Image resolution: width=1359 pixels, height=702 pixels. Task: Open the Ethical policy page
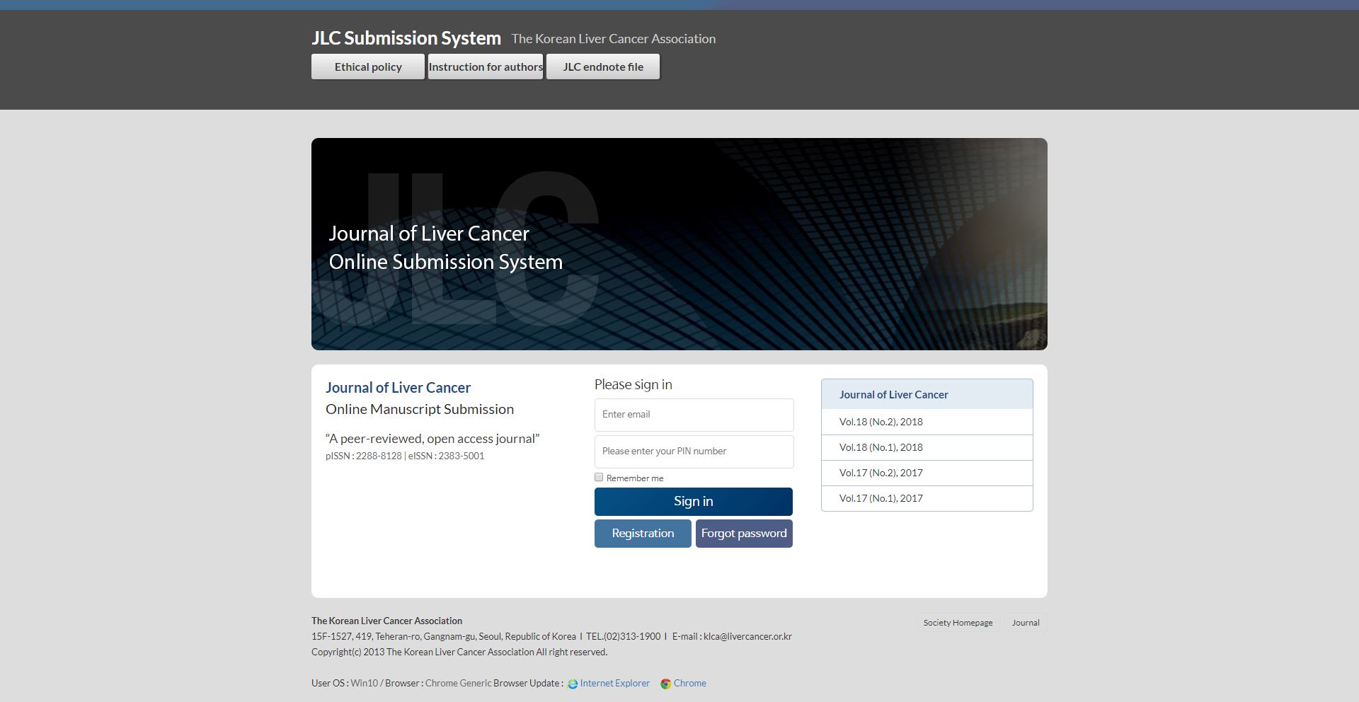368,67
